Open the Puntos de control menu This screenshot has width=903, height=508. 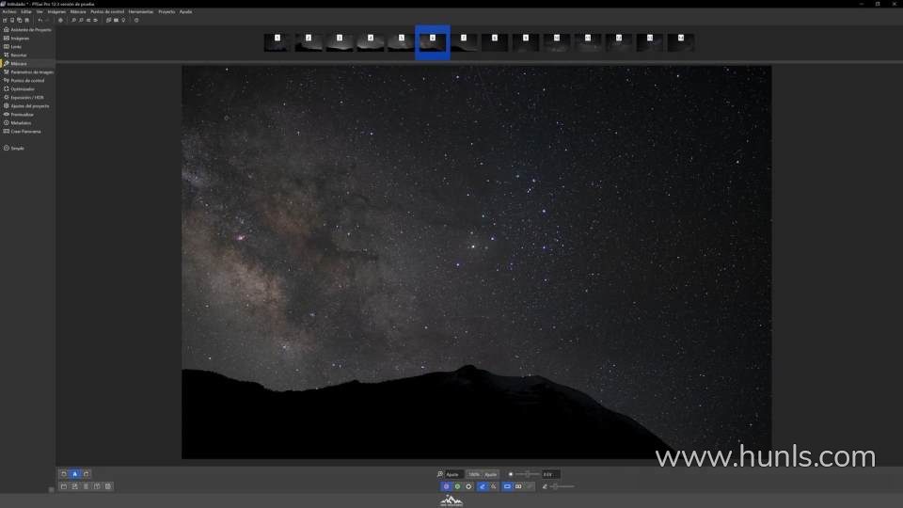107,11
